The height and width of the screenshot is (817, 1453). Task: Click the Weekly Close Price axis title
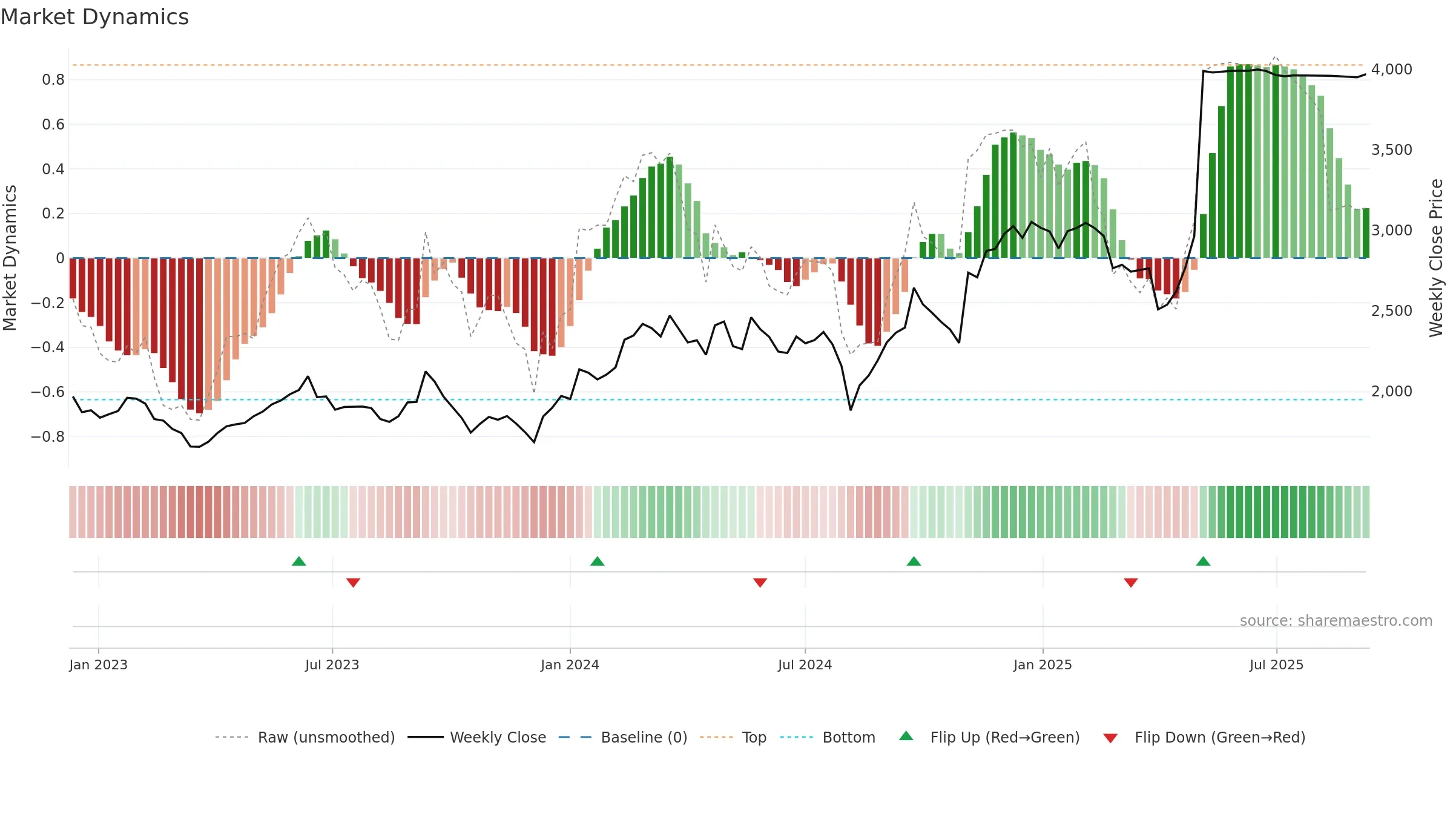tap(1436, 258)
